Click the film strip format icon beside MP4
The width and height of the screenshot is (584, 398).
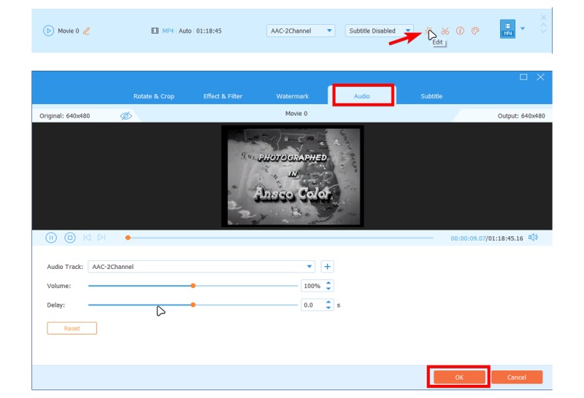(155, 31)
